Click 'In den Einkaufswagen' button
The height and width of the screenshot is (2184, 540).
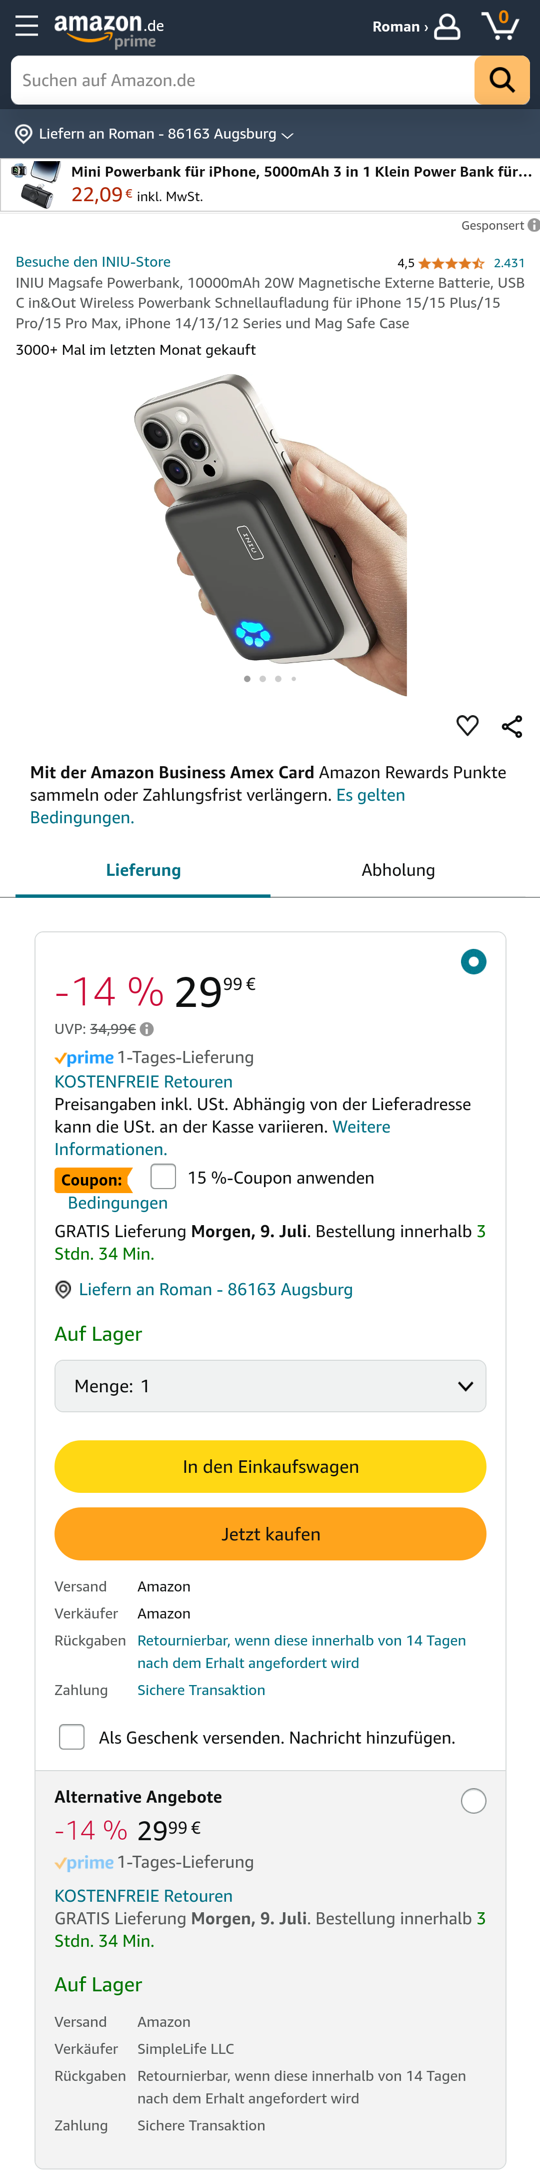pyautogui.click(x=270, y=1467)
